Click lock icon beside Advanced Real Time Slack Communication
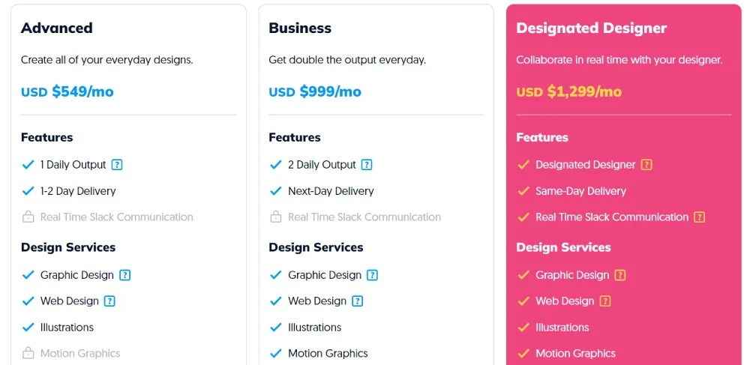The width and height of the screenshot is (750, 365). pos(28,217)
